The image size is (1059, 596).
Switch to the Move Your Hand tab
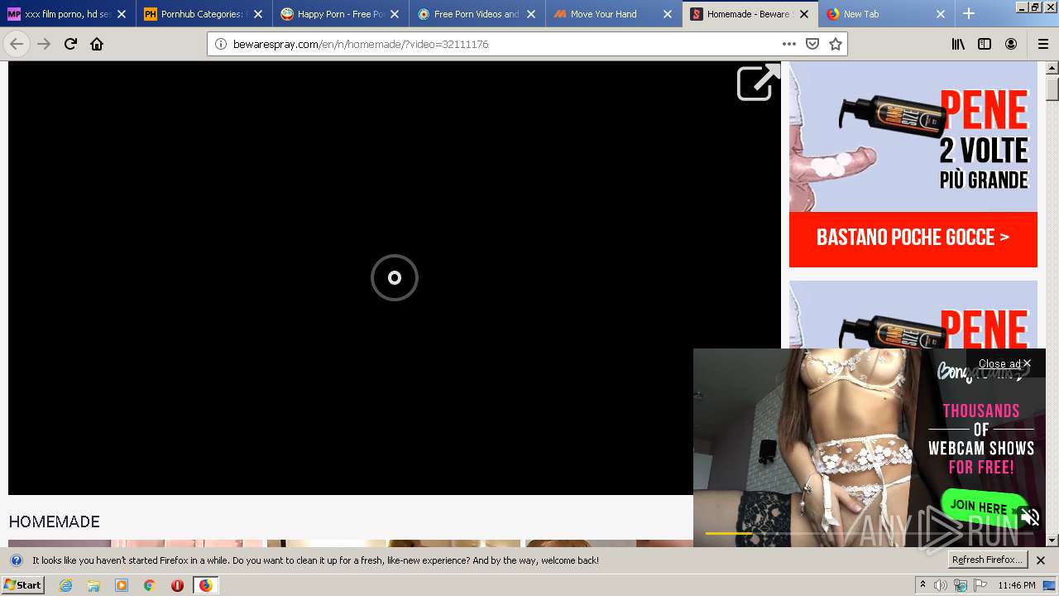pyautogui.click(x=614, y=14)
